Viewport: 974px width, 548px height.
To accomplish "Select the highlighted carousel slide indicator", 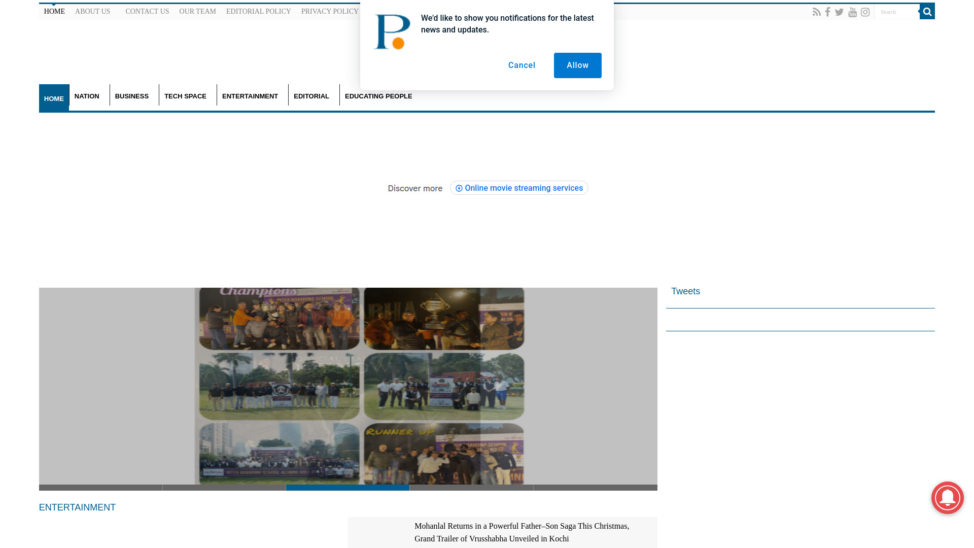I will click(x=347, y=488).
